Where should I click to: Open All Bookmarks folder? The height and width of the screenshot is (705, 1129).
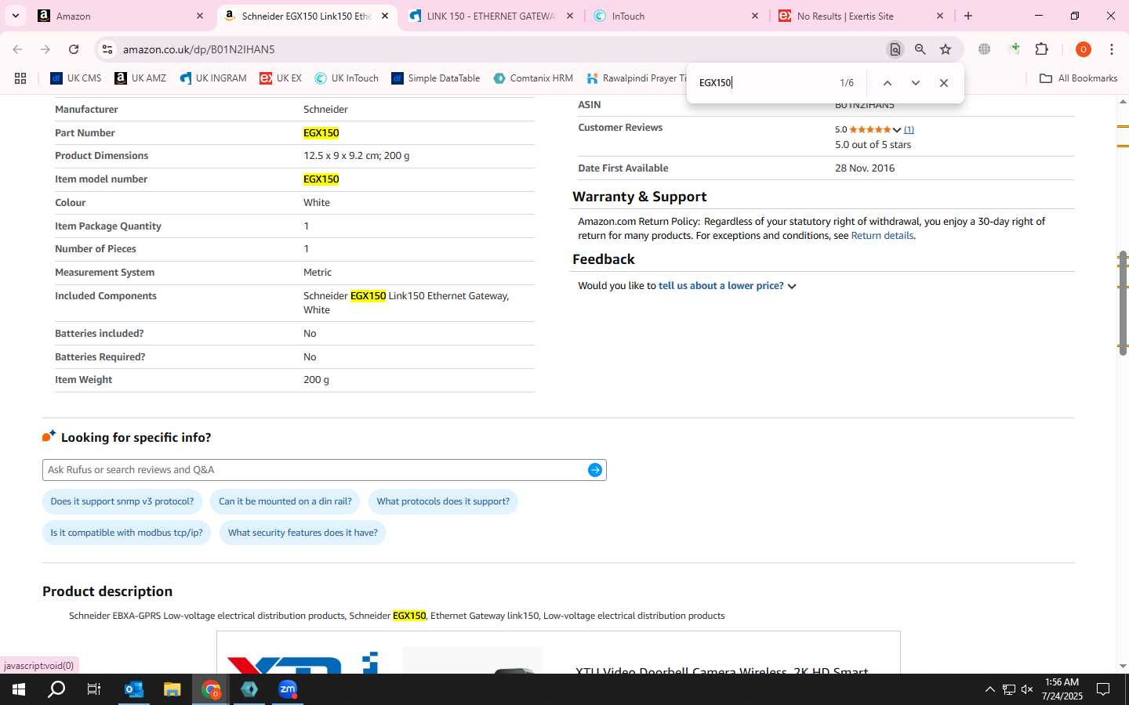coord(1079,78)
